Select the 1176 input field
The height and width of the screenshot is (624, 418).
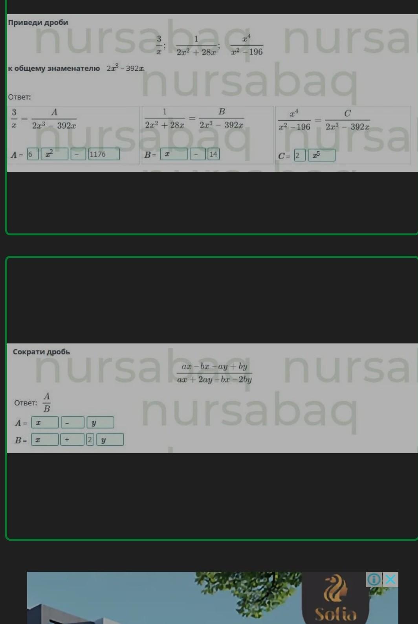(x=104, y=154)
